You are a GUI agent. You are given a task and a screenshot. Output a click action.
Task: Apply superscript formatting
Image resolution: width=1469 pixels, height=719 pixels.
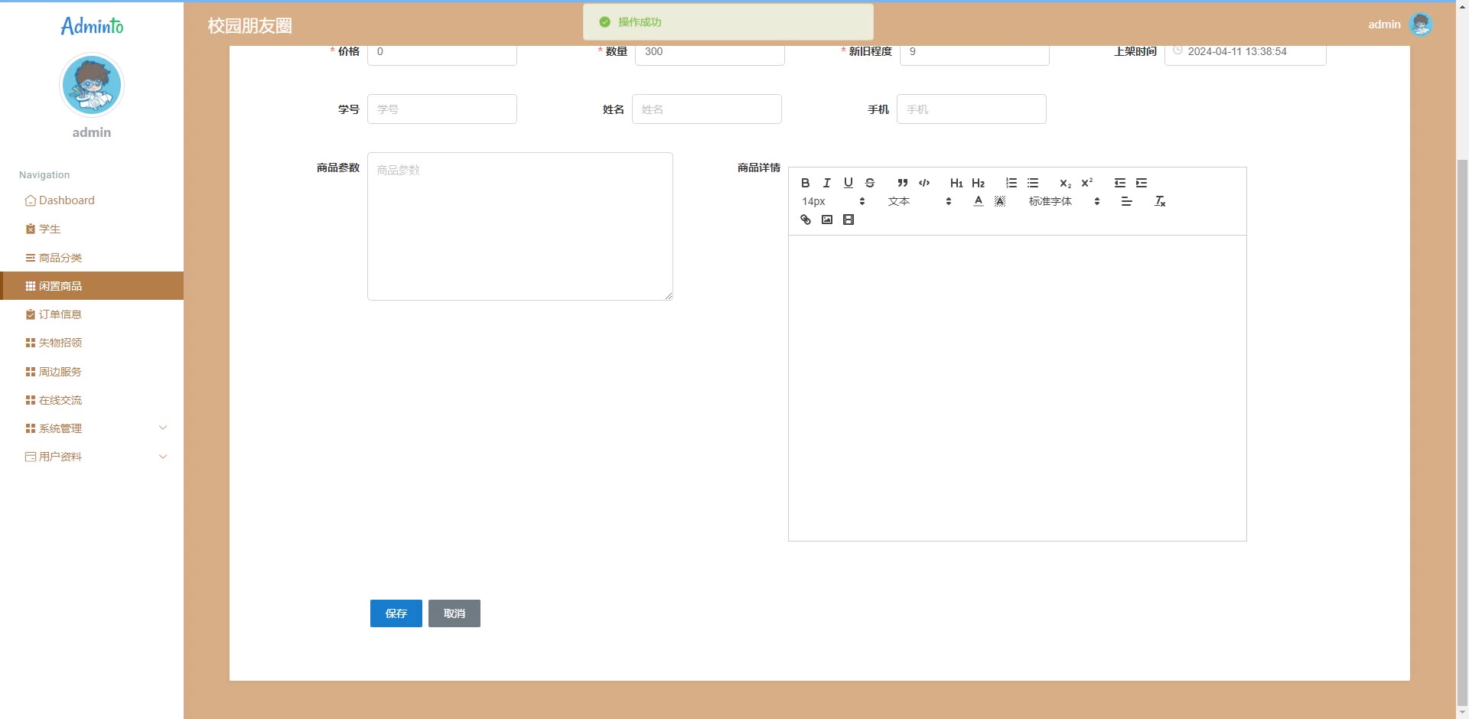tap(1086, 183)
